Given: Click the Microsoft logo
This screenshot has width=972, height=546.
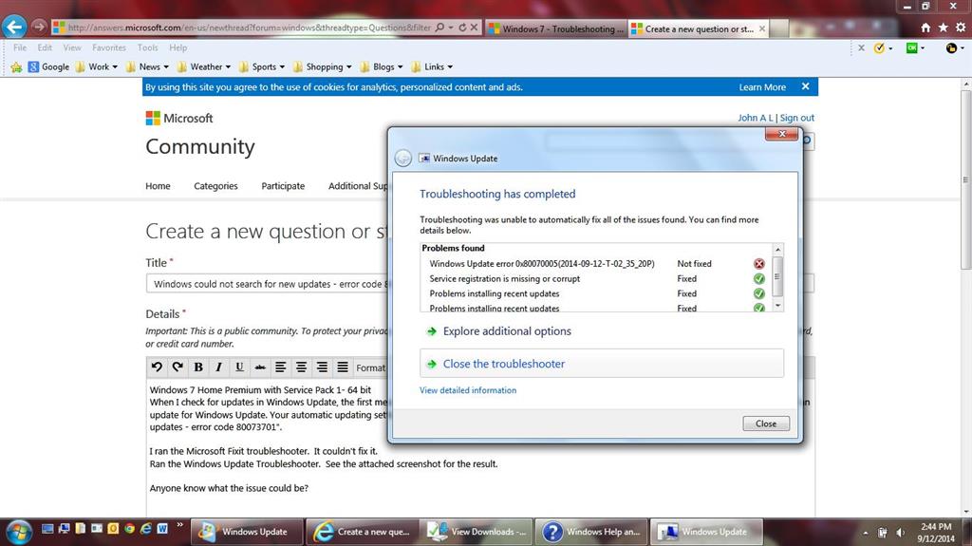Looking at the screenshot, I should click(x=179, y=118).
